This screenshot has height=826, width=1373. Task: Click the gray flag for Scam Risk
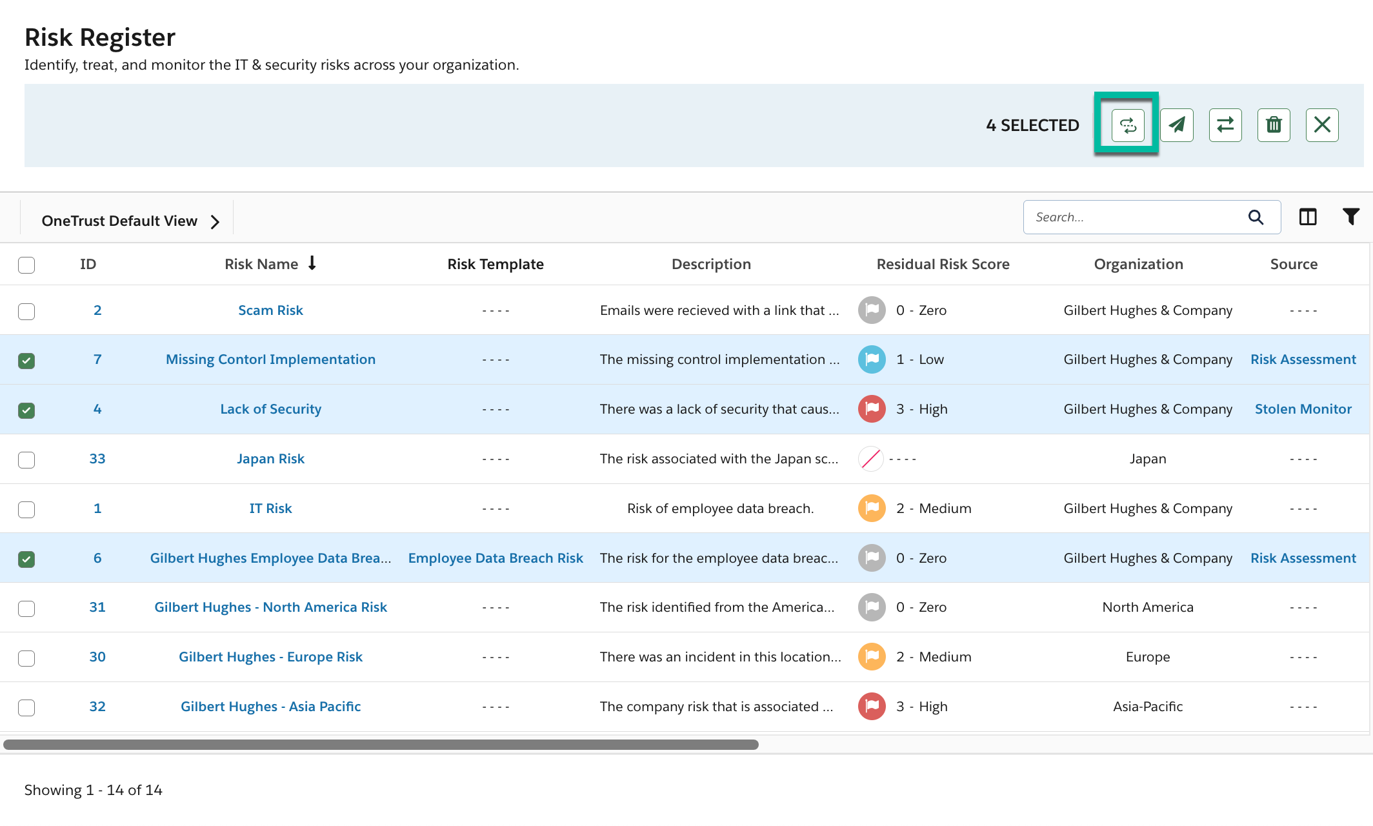point(872,310)
